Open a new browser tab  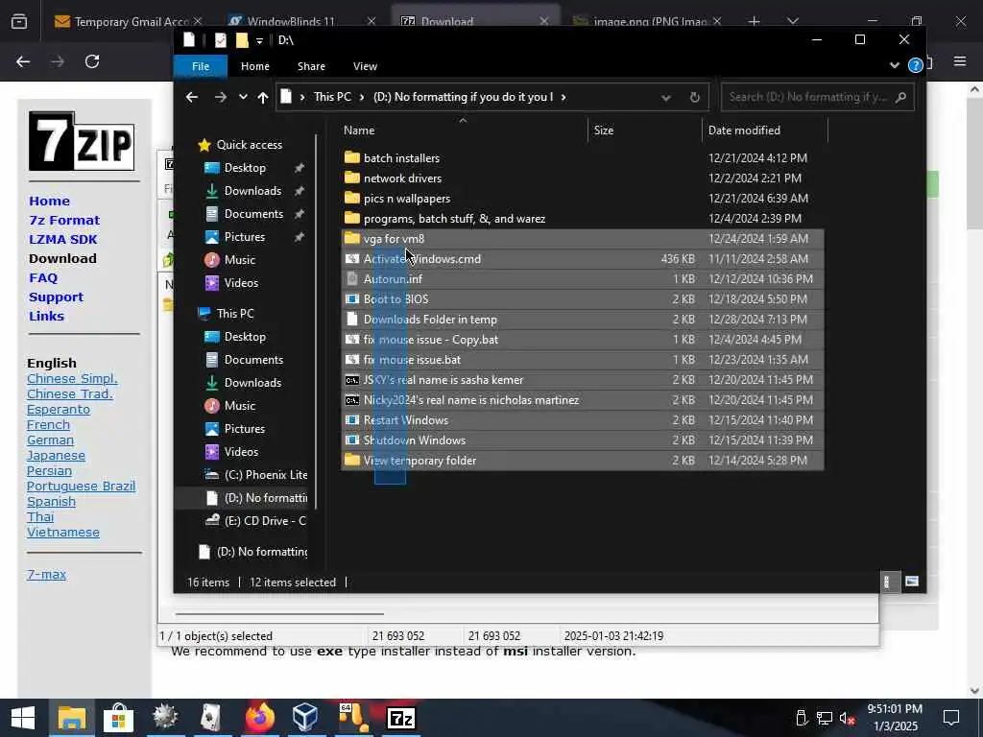pos(755,21)
